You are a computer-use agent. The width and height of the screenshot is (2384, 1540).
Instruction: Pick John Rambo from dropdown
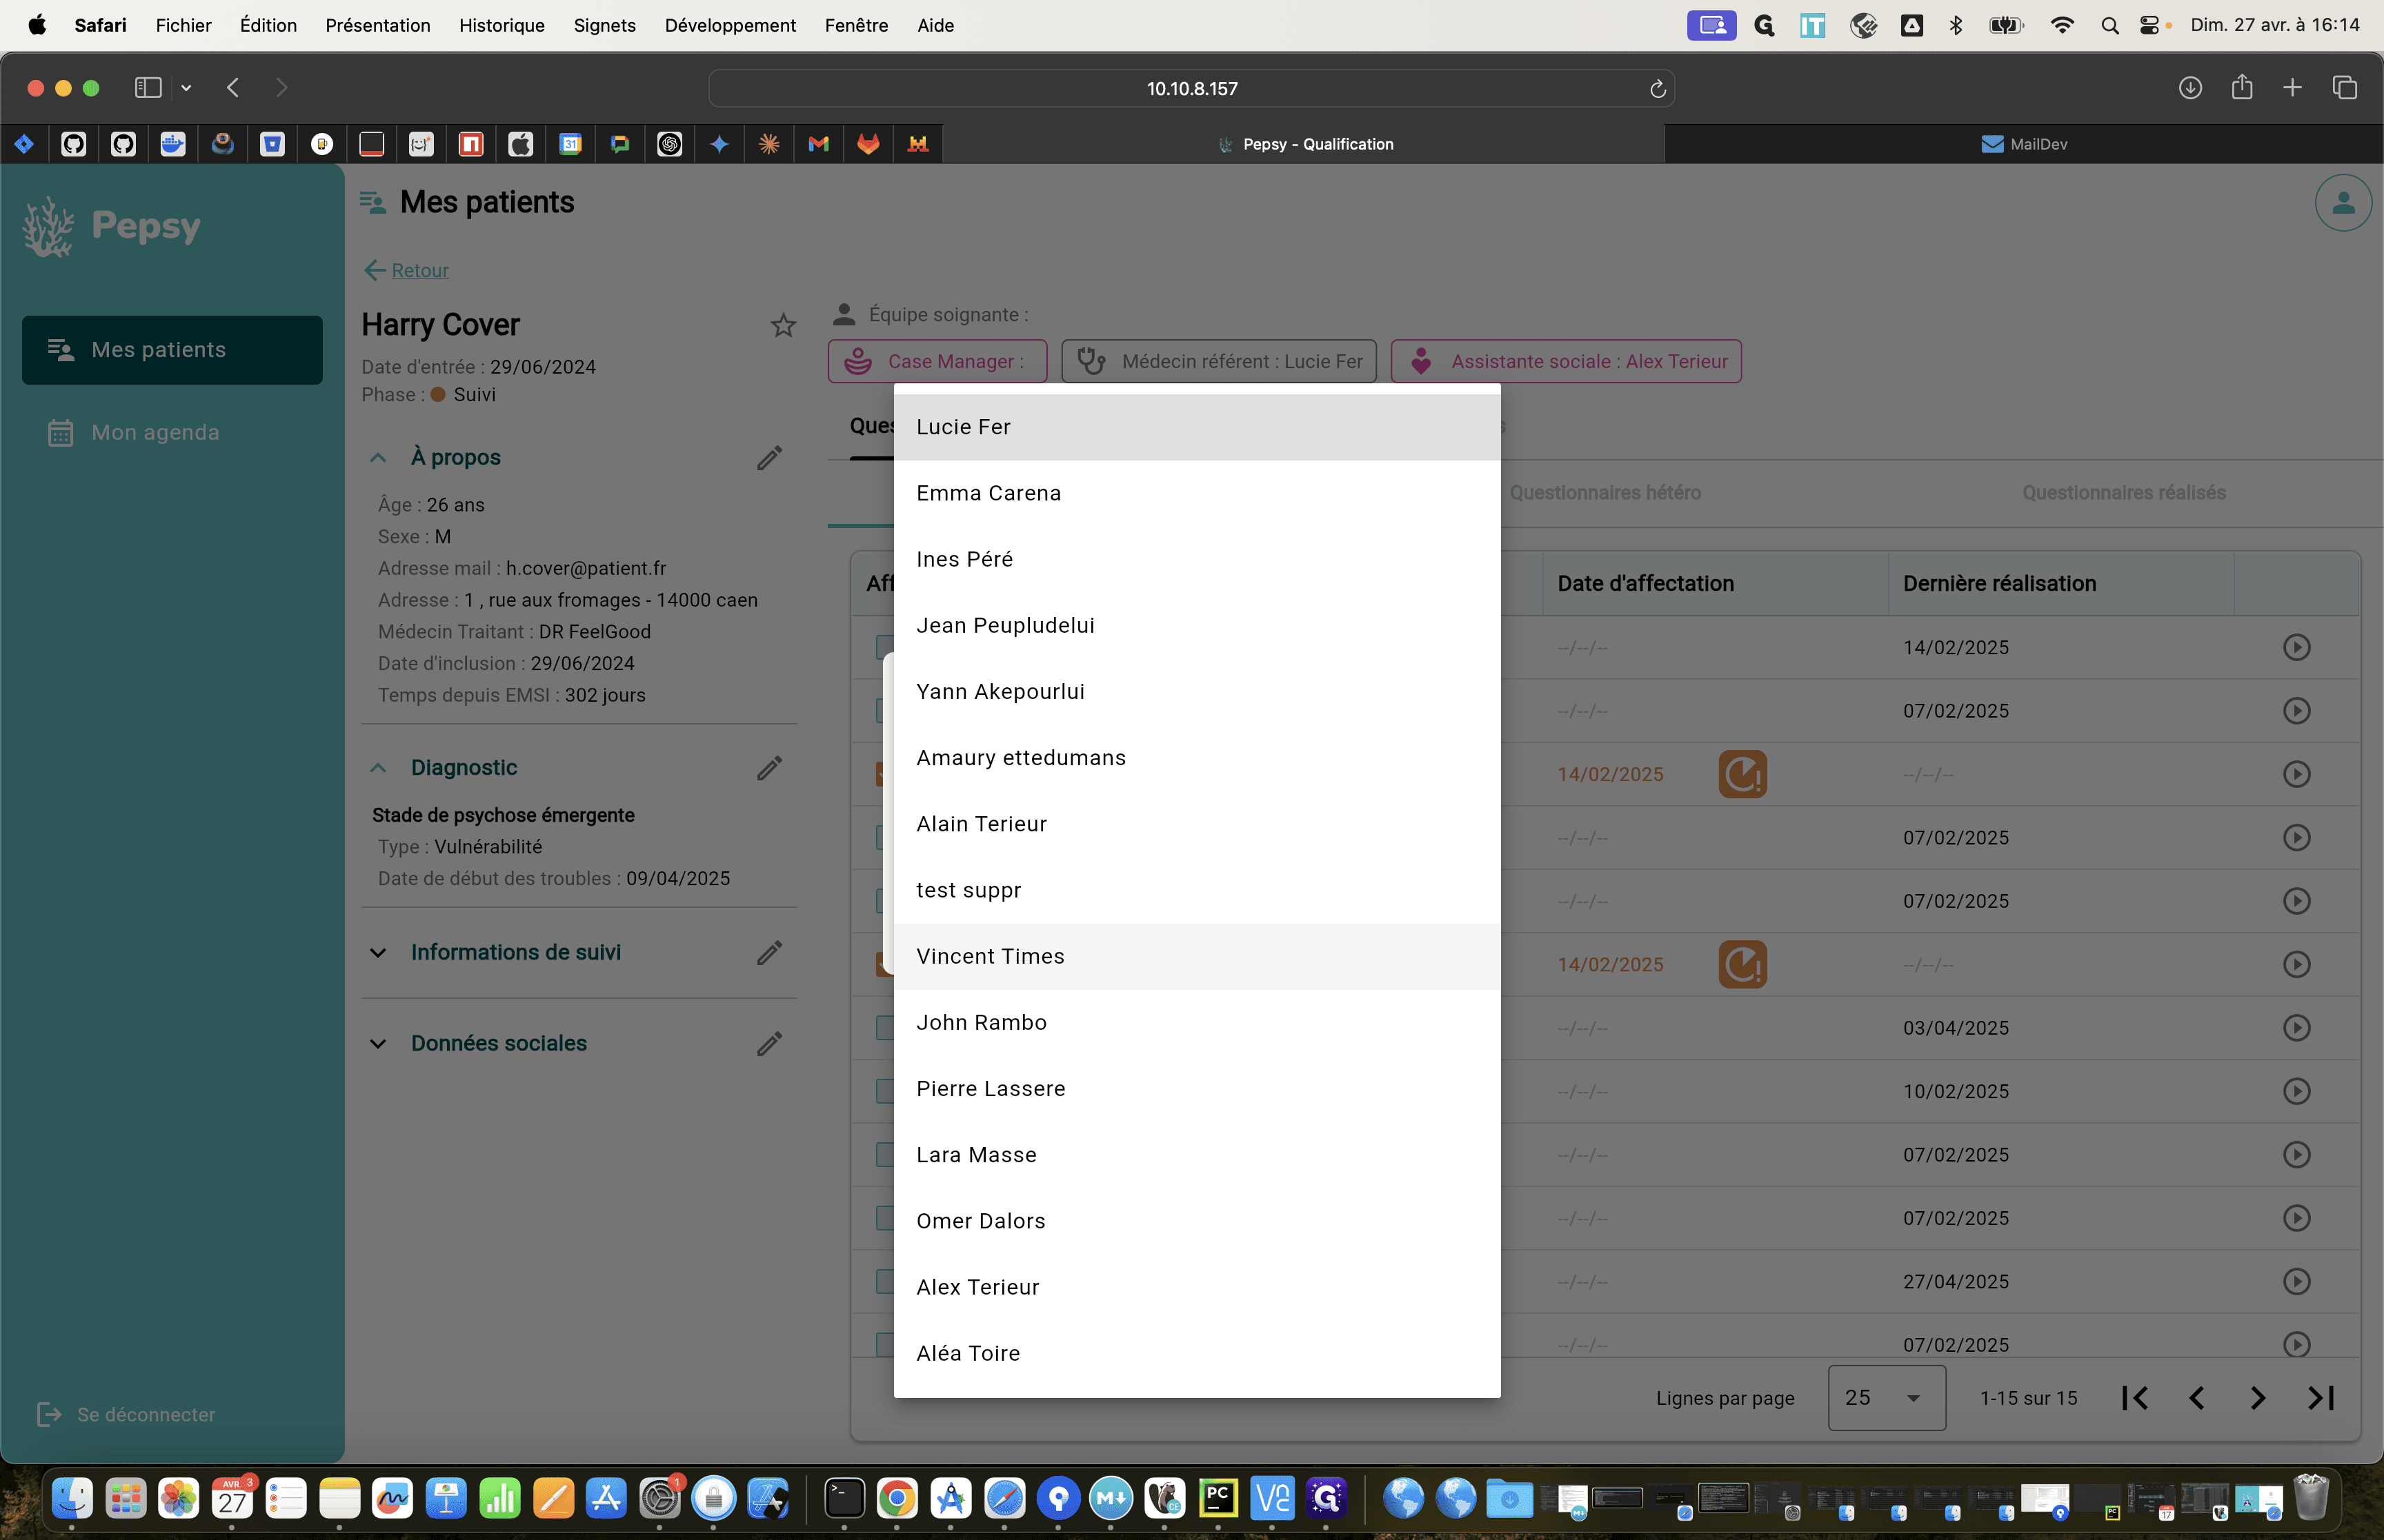tap(1197, 1023)
